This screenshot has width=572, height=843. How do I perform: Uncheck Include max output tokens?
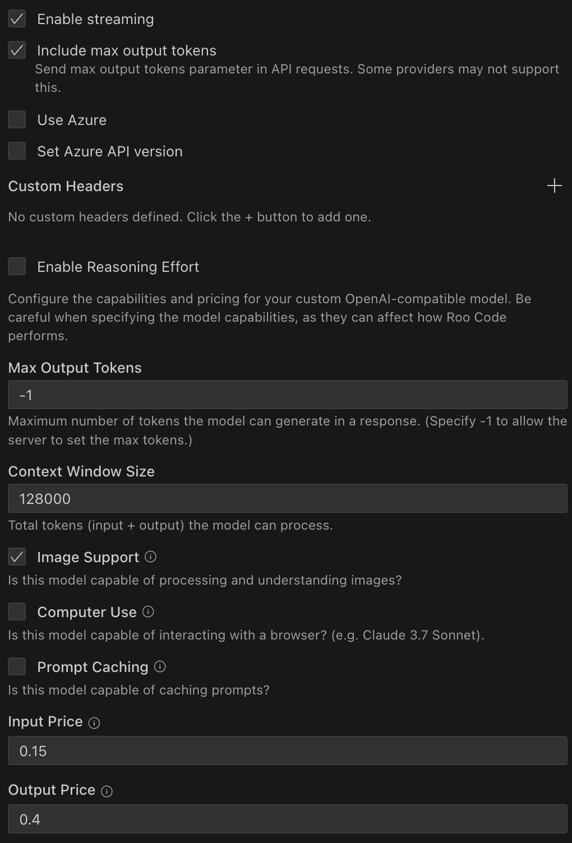(x=17, y=50)
